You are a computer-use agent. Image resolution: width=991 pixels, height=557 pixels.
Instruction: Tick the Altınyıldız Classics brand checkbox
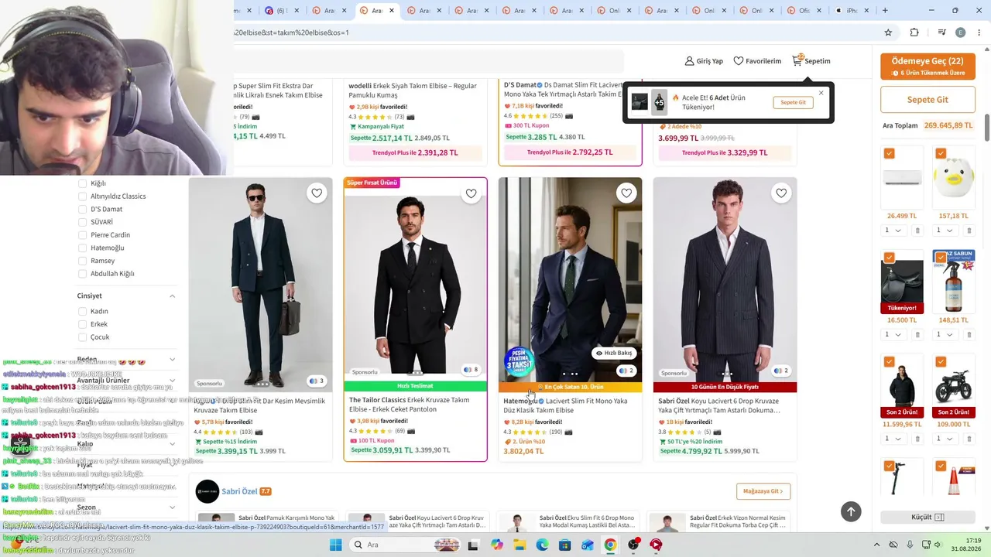[x=82, y=196]
